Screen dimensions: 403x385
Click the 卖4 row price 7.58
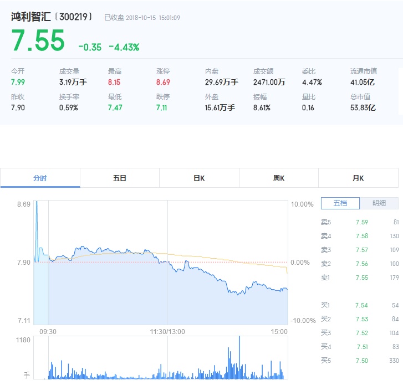pos(362,236)
